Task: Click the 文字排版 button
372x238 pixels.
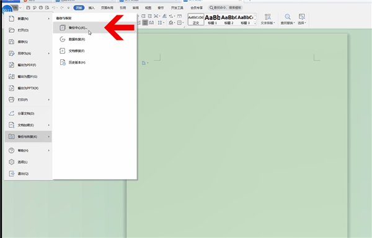Action: point(268,19)
